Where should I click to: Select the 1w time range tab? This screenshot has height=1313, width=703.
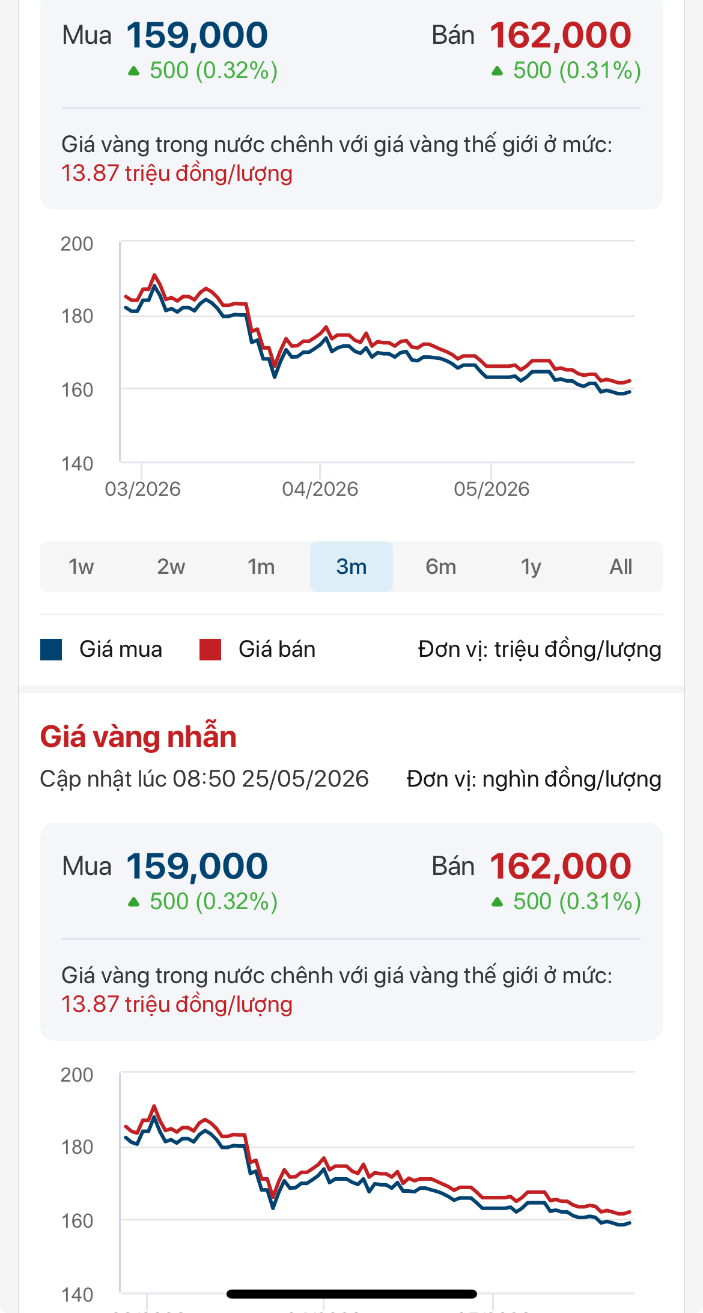pos(81,567)
